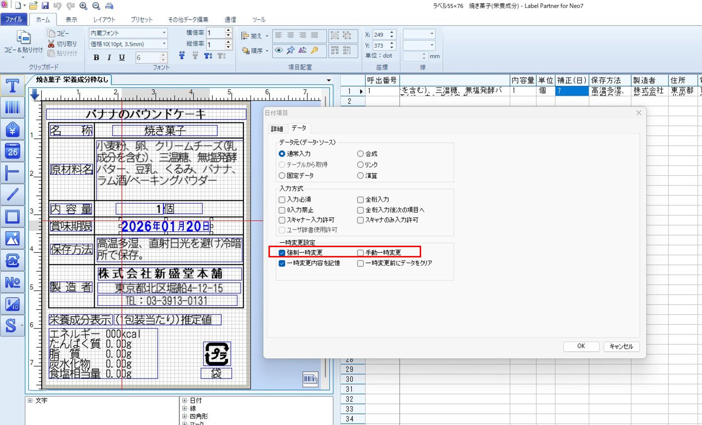The image size is (702, 425).
Task: Open the 内蔵フォント font dropdown
Action: click(x=164, y=33)
